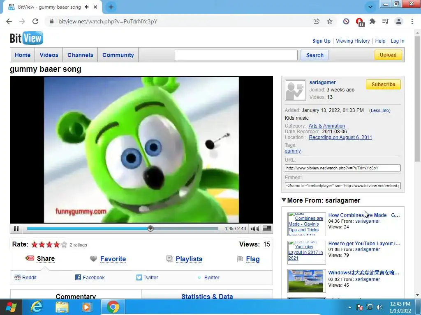This screenshot has height=315, width=421.
Task: Open the Playlists option
Action: pos(189,259)
